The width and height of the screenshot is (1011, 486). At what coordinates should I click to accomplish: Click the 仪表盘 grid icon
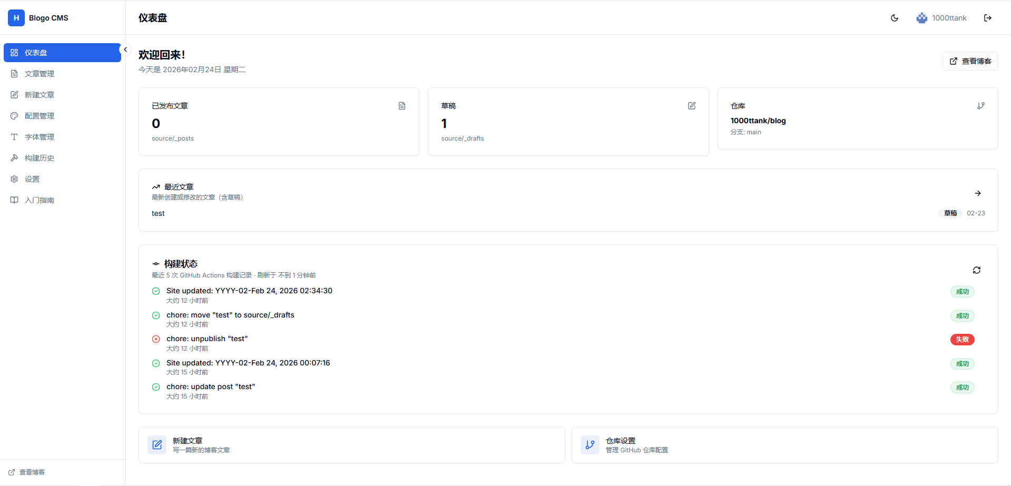pos(14,53)
